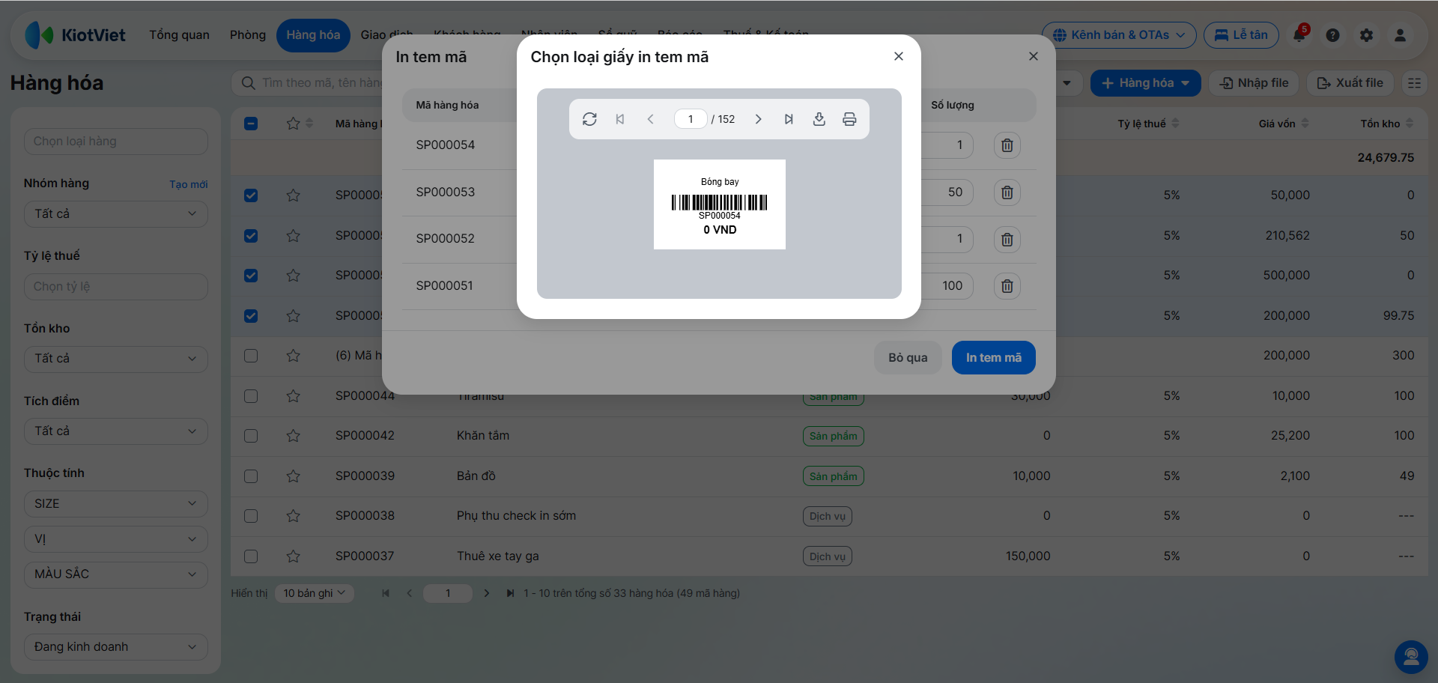Uncheck the product row with cost 500,000
The width and height of the screenshot is (1438, 683).
251,276
